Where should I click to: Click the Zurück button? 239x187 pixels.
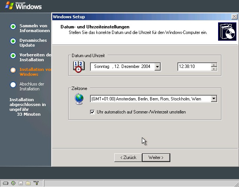coord(128,158)
